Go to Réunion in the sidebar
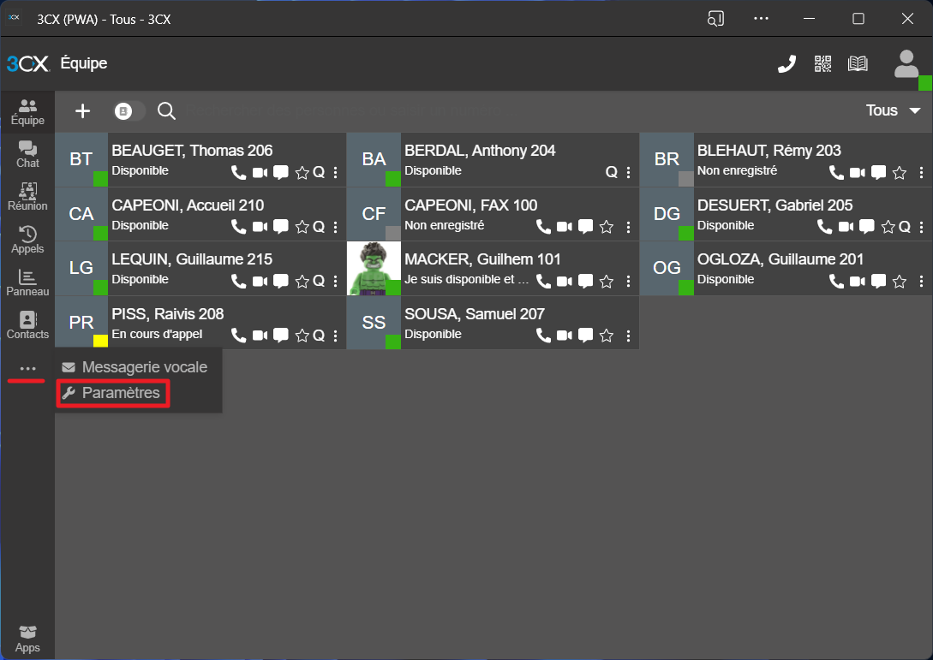This screenshot has height=660, width=933. [x=27, y=198]
